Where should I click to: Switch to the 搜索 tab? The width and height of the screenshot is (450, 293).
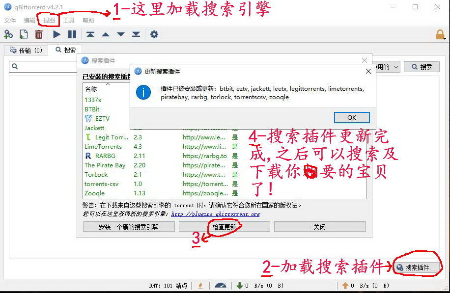[65, 50]
